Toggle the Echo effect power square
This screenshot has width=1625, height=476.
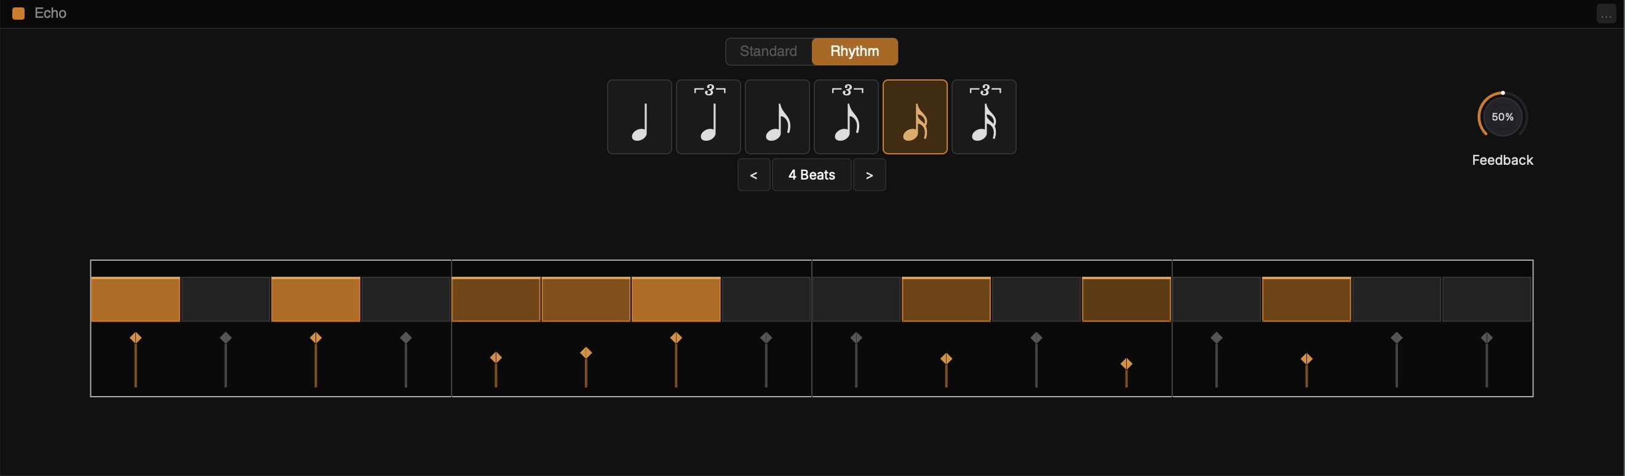coord(18,14)
